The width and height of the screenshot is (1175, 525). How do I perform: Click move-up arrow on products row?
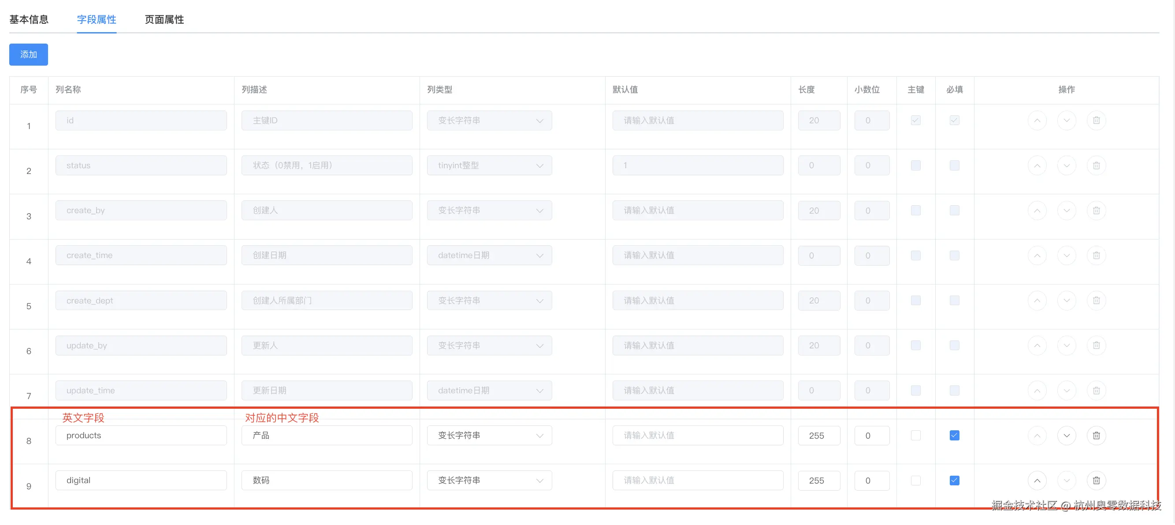[1037, 435]
